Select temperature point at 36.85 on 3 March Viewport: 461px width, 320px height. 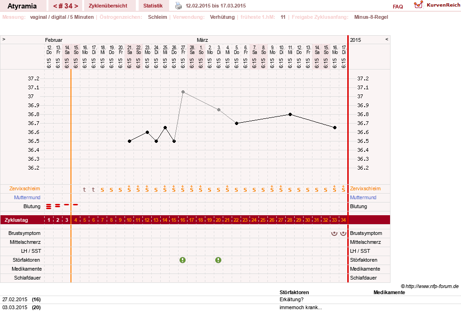(219, 109)
